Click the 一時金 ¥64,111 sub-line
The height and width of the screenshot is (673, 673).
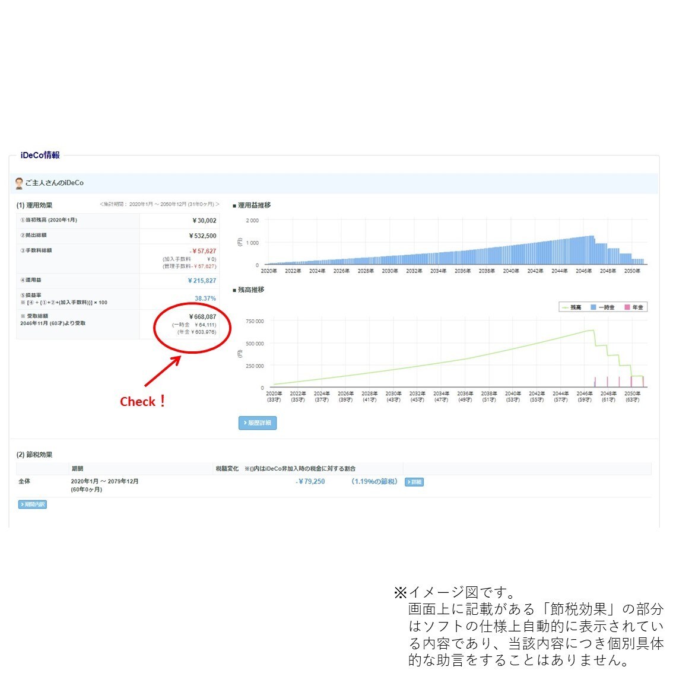194,325
